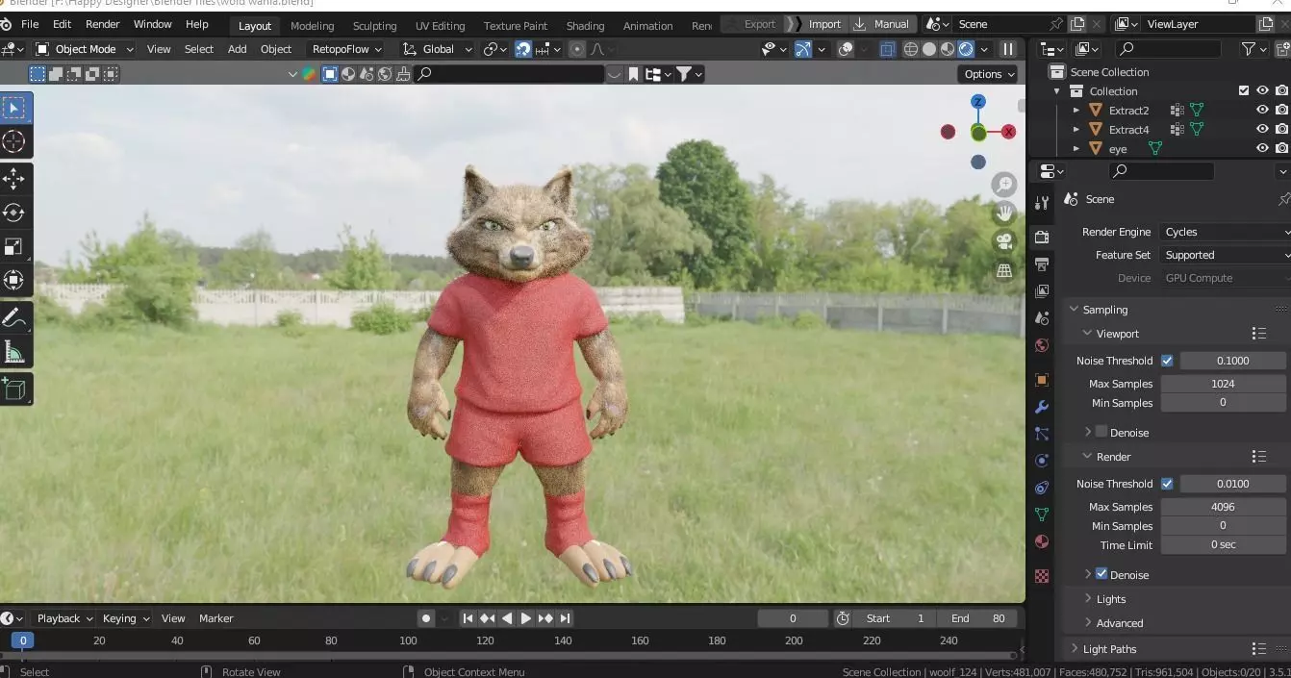Screen dimensions: 1291x678
Task: Click the Import button
Action: pyautogui.click(x=824, y=24)
